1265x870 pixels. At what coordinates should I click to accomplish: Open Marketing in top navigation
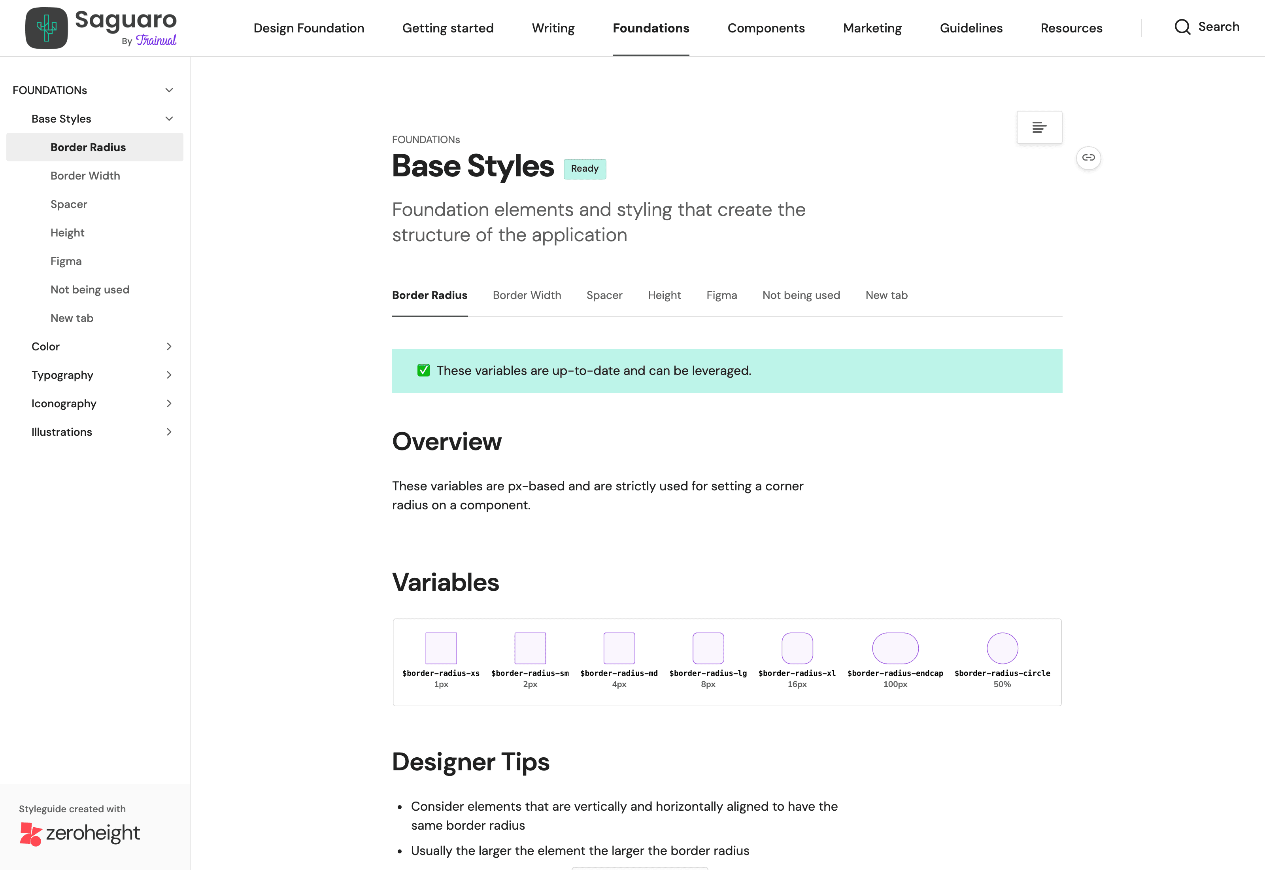tap(872, 28)
